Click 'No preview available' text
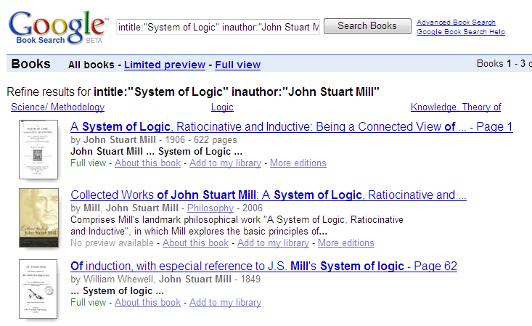Viewport: 532px width, 326px height. click(112, 243)
